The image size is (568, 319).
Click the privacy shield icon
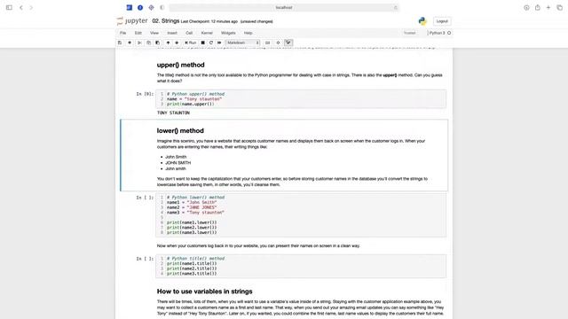tap(162, 7)
